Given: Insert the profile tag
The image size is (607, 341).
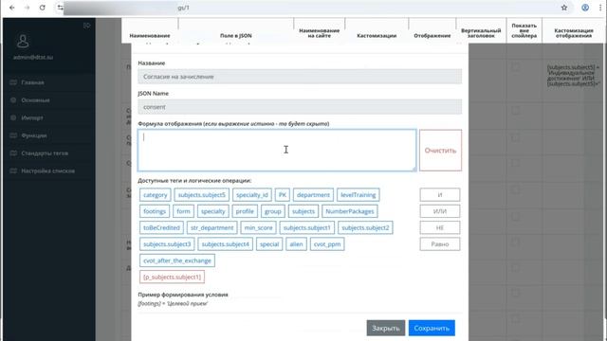Looking at the screenshot, I should click(245, 211).
